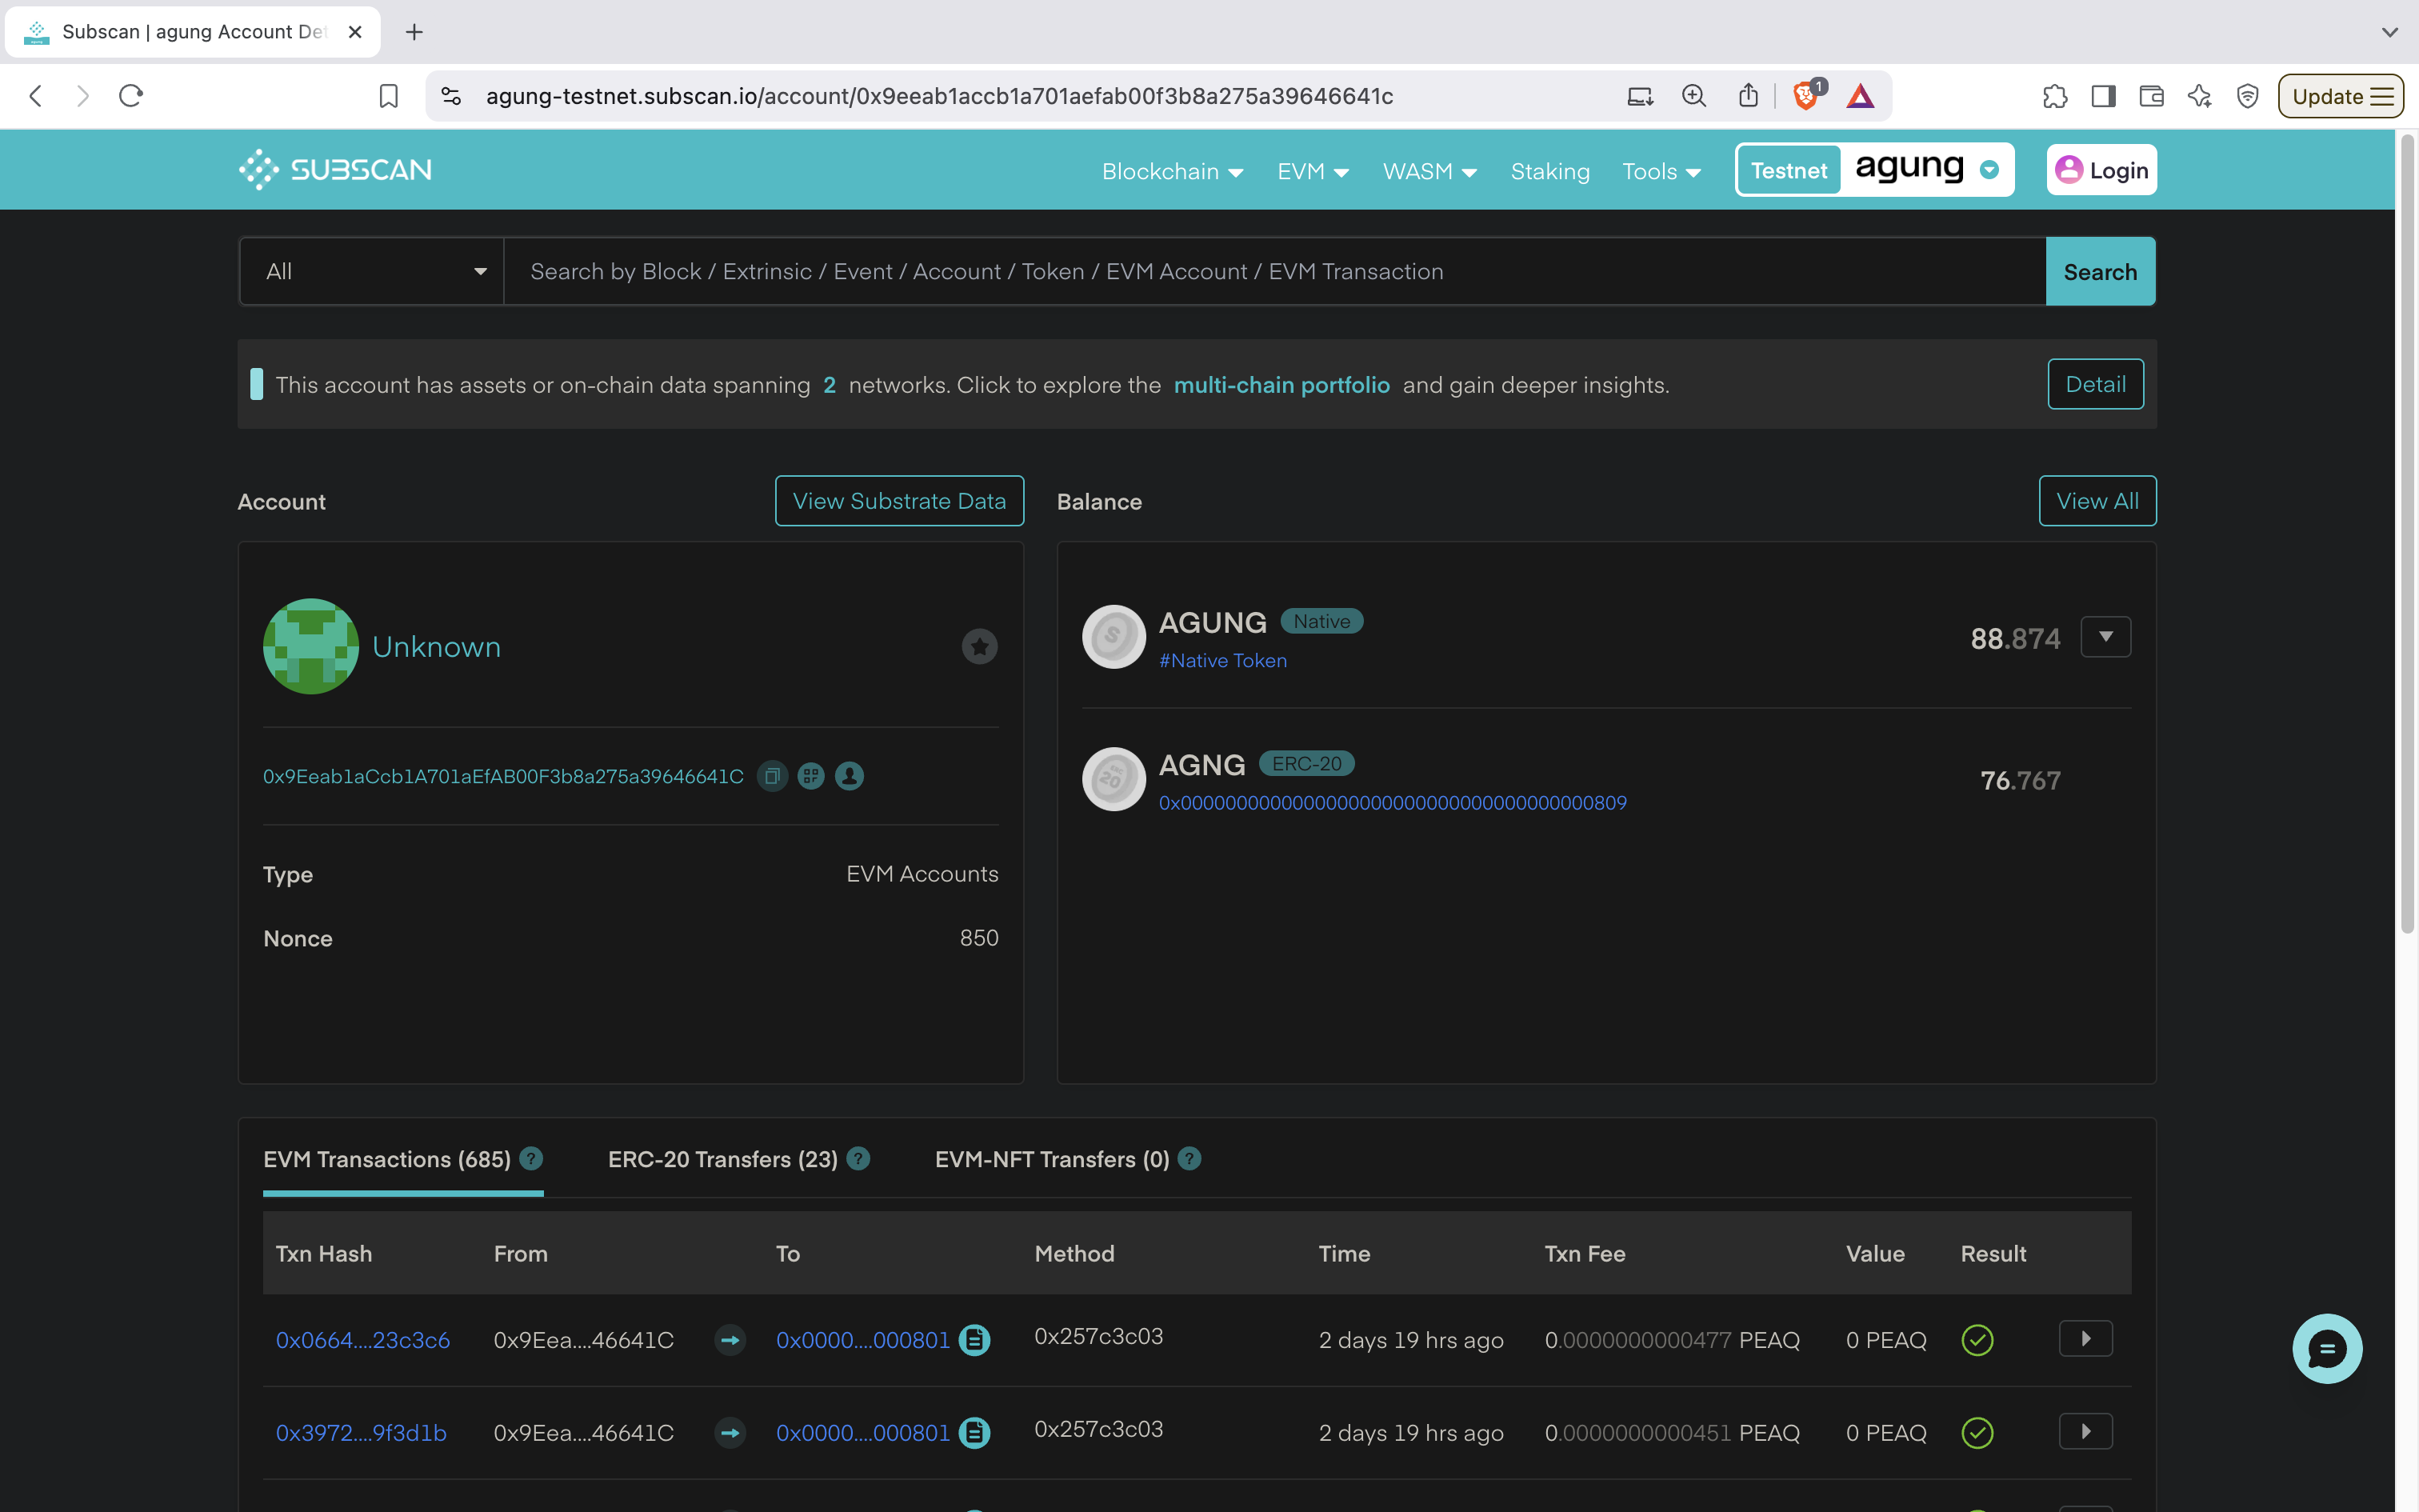The height and width of the screenshot is (1512, 2419).
Task: Expand the second transaction row details arrow
Action: click(x=2085, y=1432)
